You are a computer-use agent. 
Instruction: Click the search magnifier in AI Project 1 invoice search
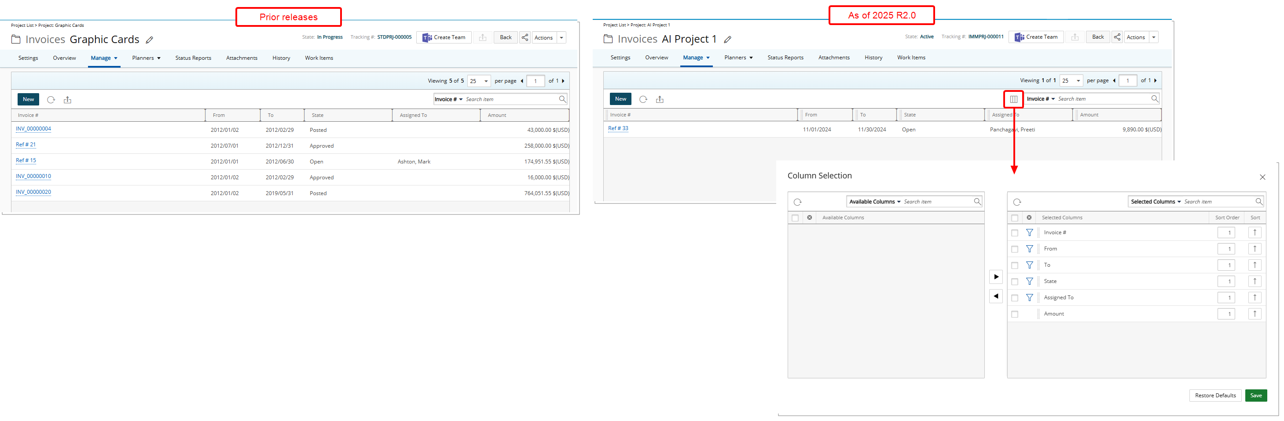point(1154,98)
